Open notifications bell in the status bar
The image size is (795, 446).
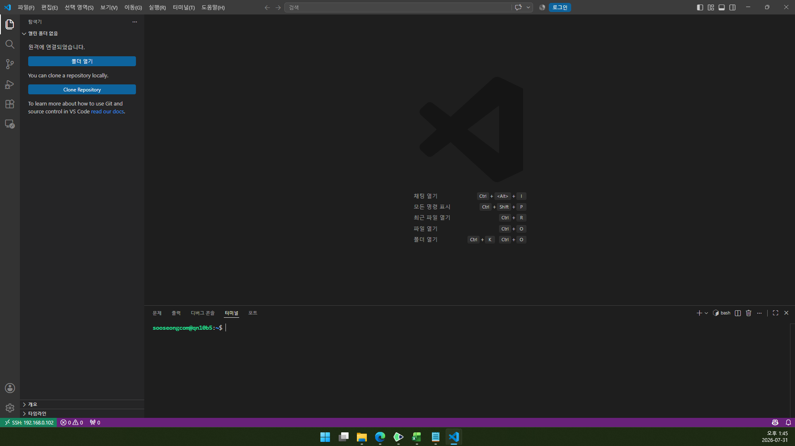click(788, 422)
